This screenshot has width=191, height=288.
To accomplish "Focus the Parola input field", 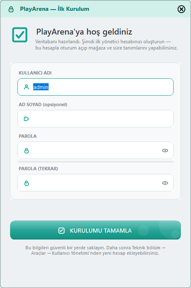I will pyautogui.click(x=95, y=150).
